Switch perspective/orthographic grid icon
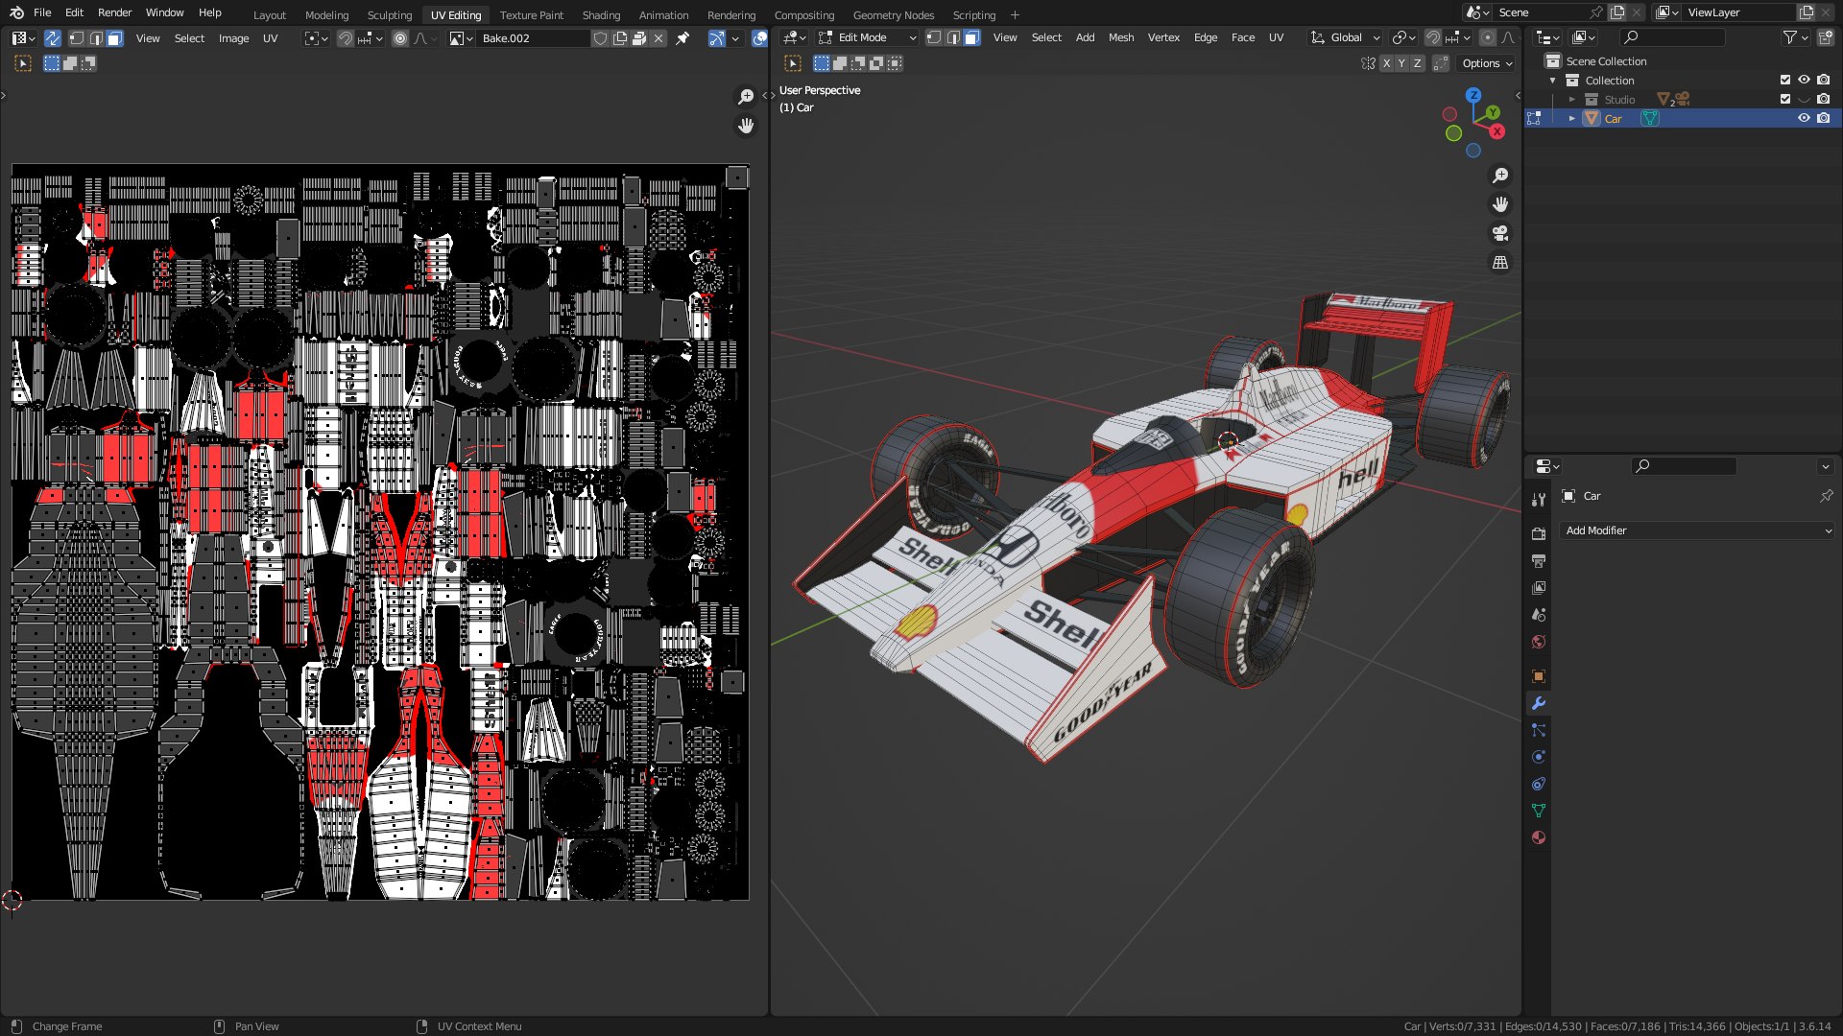Viewport: 1843px width, 1036px height. [1500, 262]
